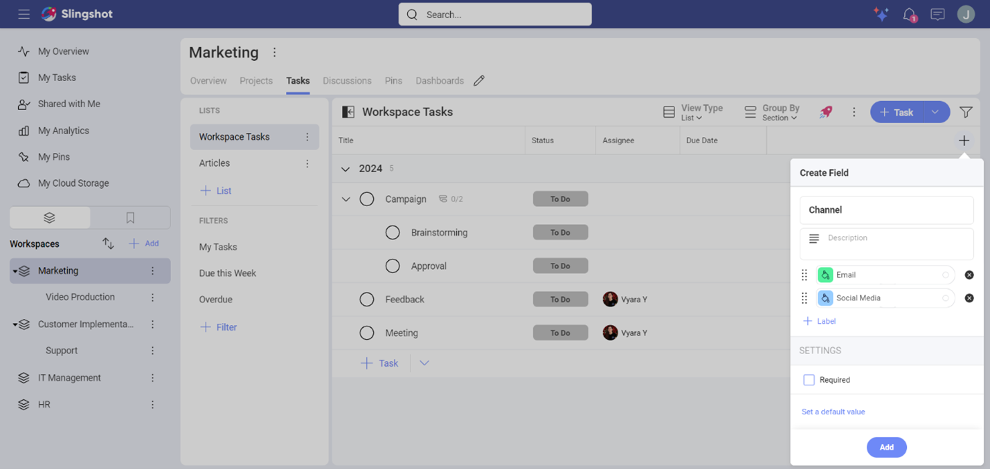
Task: Open the user profile avatar J
Action: click(966, 14)
